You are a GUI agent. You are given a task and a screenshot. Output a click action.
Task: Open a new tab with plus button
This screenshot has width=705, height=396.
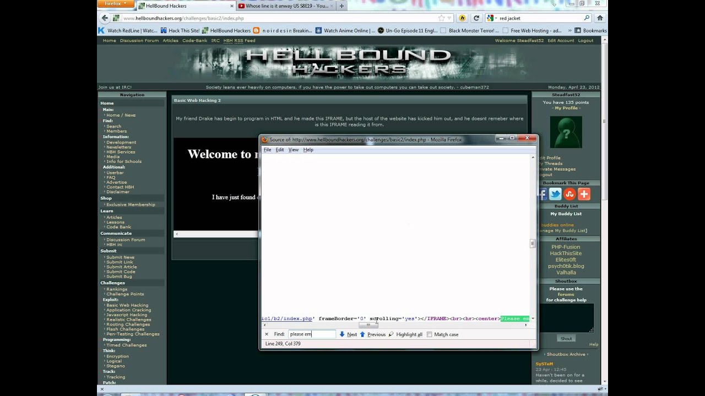tap(341, 6)
